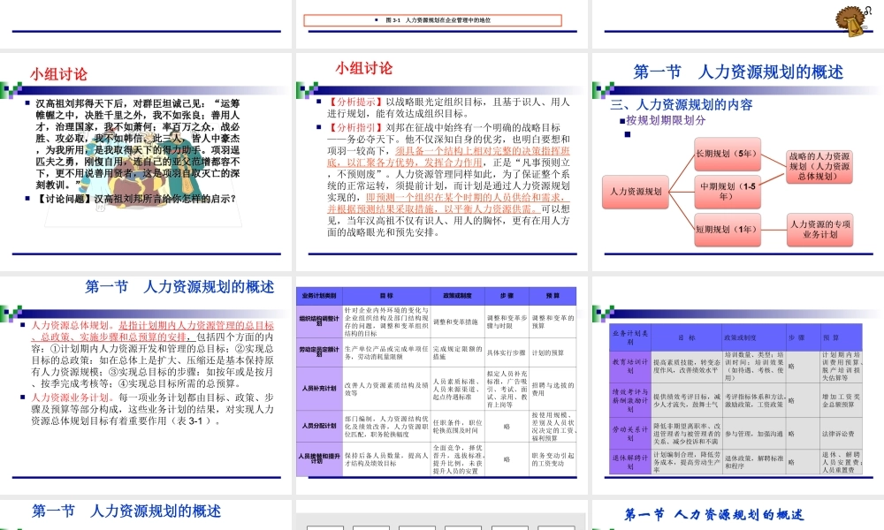Click the square bullet before 按规划期限划分

(624, 121)
